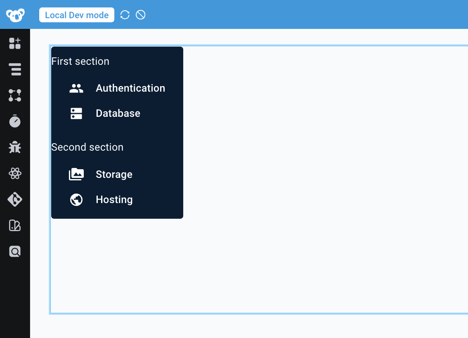Launch the debug bug icon
468x338 pixels.
point(15,147)
